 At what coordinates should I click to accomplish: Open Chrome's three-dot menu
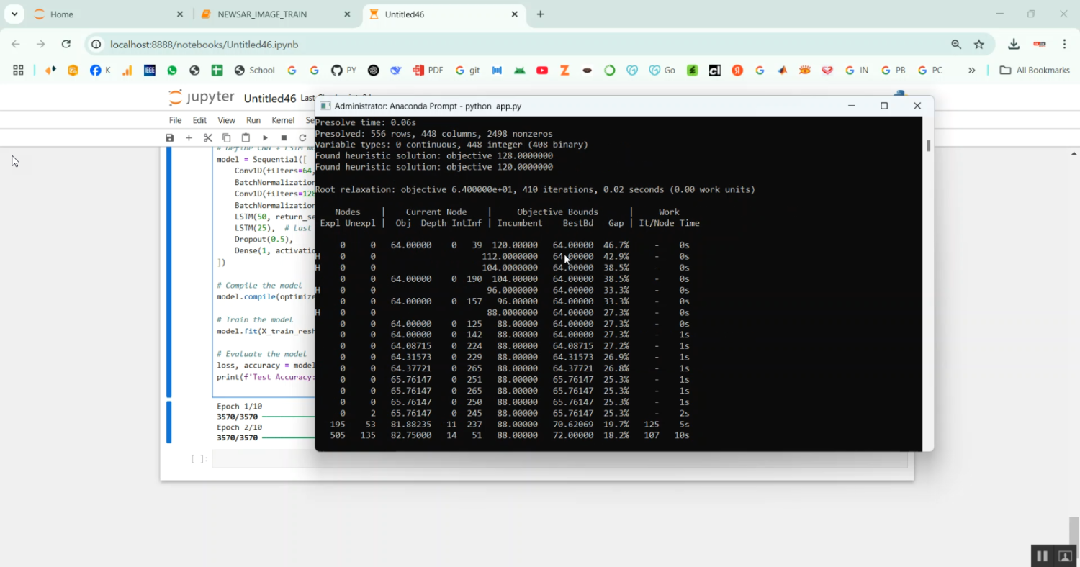[x=1066, y=44]
